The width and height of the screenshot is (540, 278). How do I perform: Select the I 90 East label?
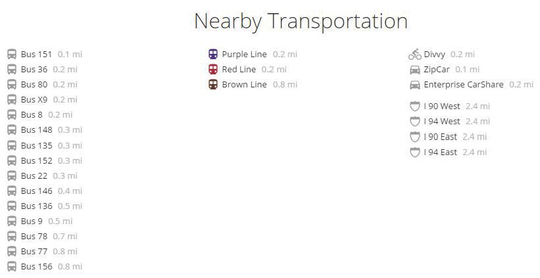[440, 137]
